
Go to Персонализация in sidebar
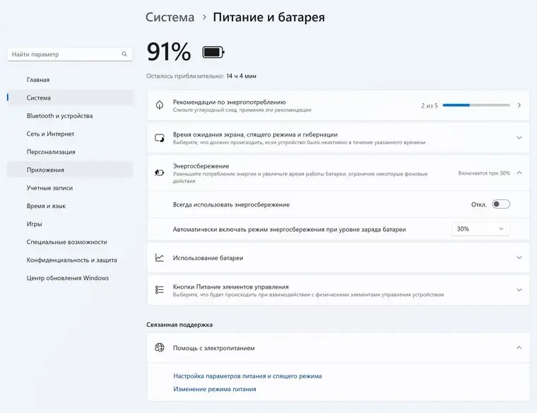click(51, 152)
